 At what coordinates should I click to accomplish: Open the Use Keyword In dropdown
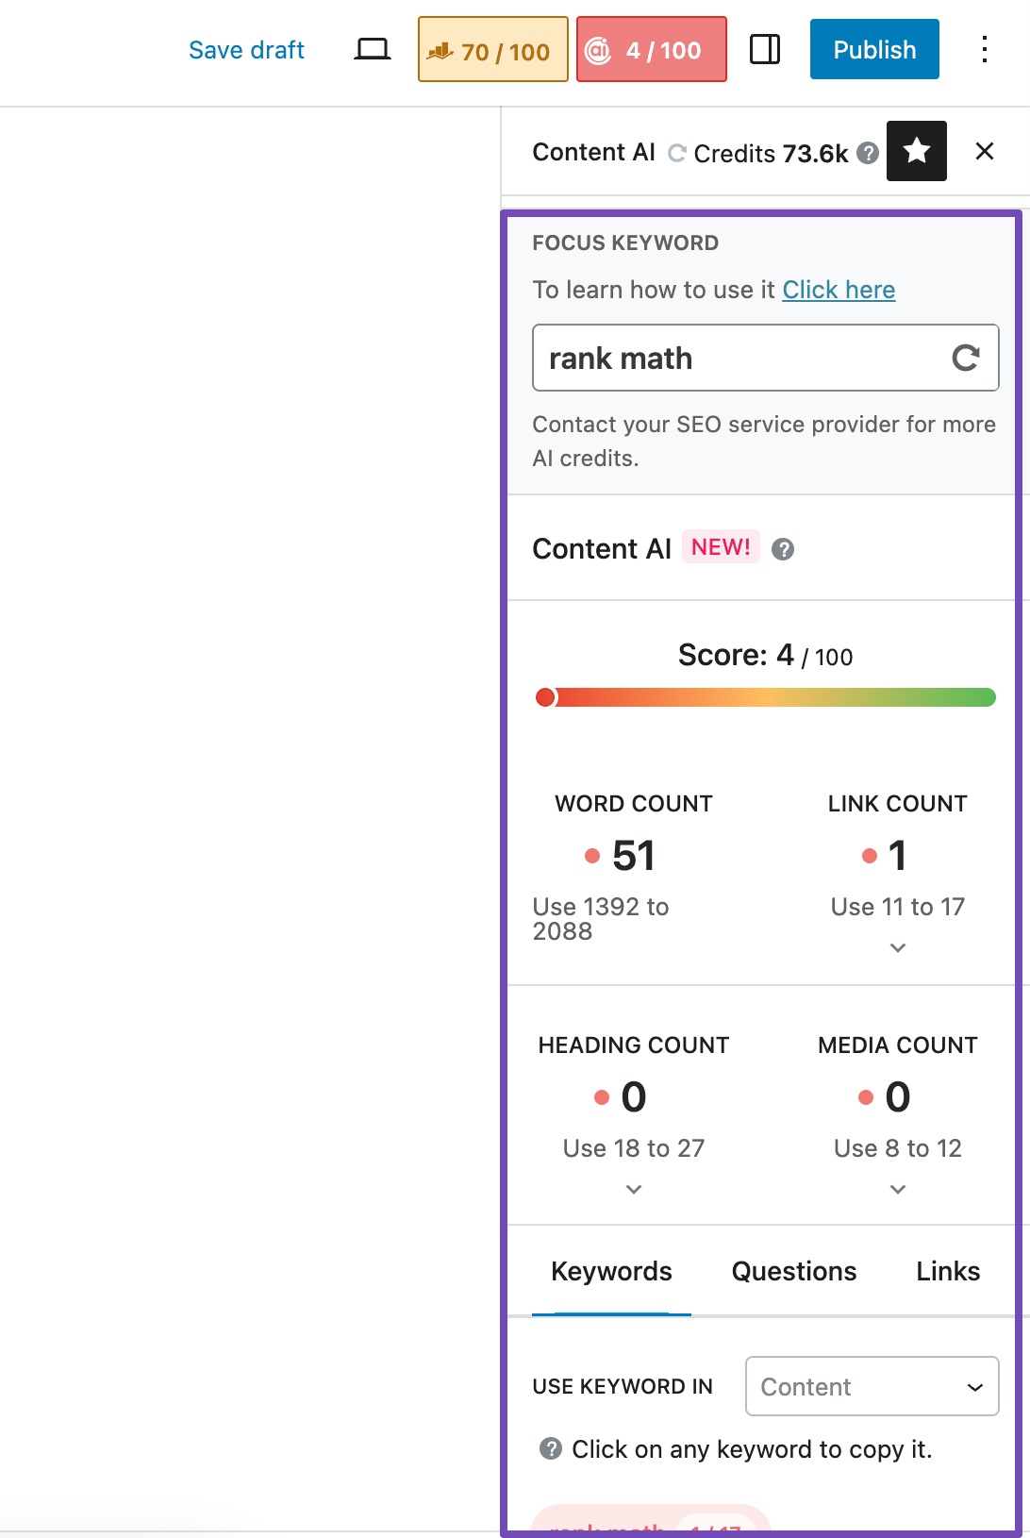point(872,1386)
